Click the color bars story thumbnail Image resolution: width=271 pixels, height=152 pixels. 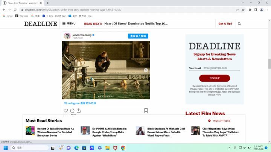pyautogui.click(x=30, y=131)
